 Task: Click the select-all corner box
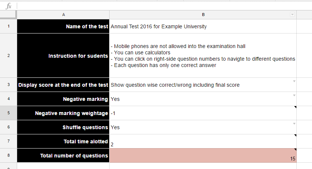(x=8, y=15)
